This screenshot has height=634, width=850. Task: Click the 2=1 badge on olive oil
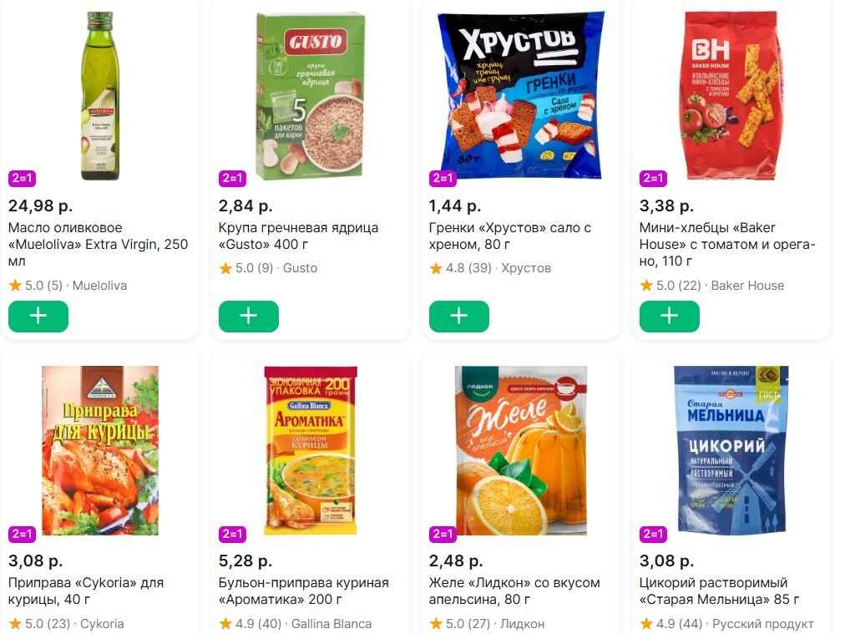(22, 179)
